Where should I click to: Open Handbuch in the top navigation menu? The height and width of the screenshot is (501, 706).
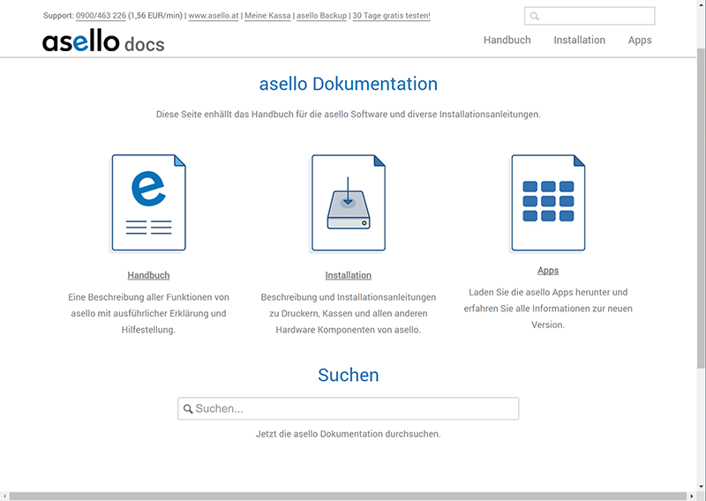(x=507, y=40)
